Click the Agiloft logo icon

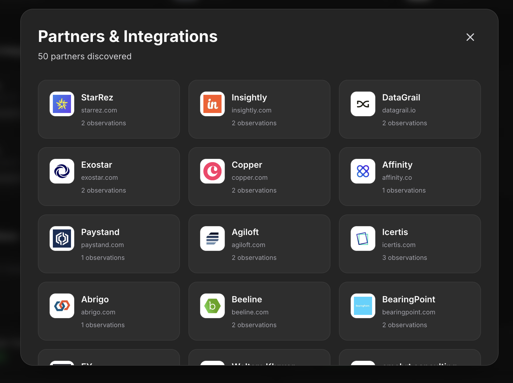pyautogui.click(x=212, y=239)
